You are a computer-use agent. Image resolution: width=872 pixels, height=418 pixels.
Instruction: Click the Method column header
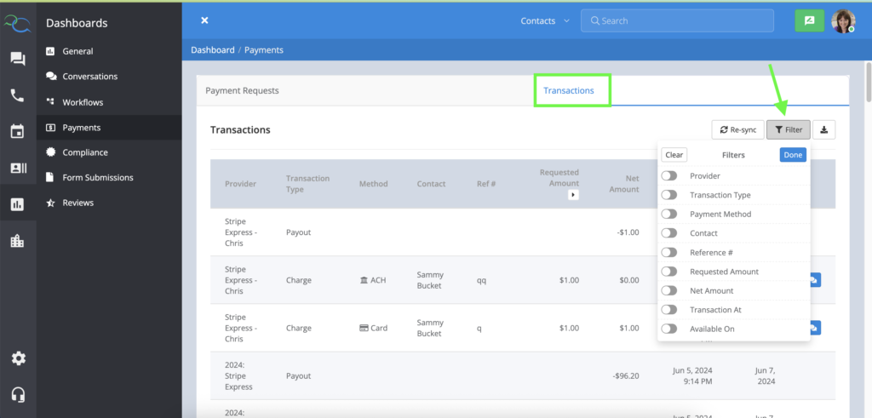[373, 184]
